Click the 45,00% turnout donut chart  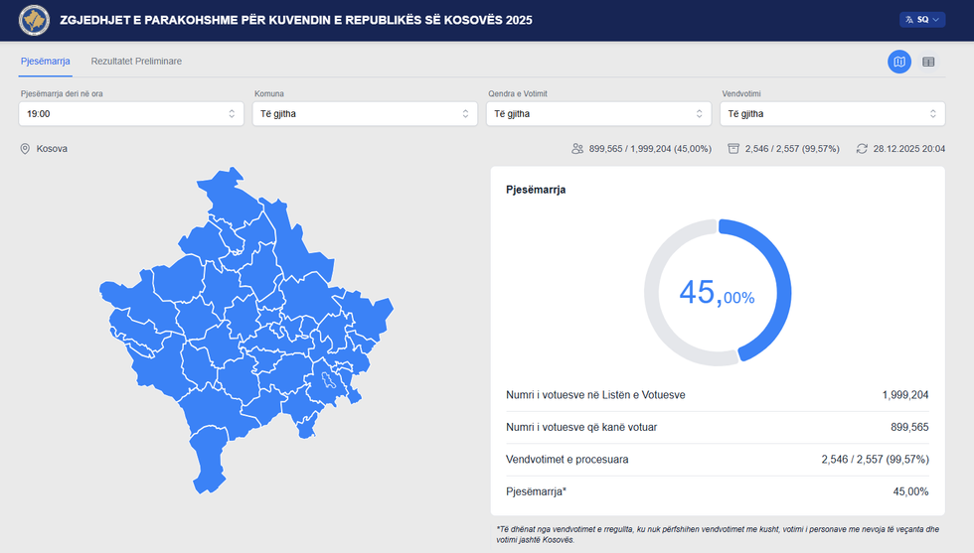(717, 292)
